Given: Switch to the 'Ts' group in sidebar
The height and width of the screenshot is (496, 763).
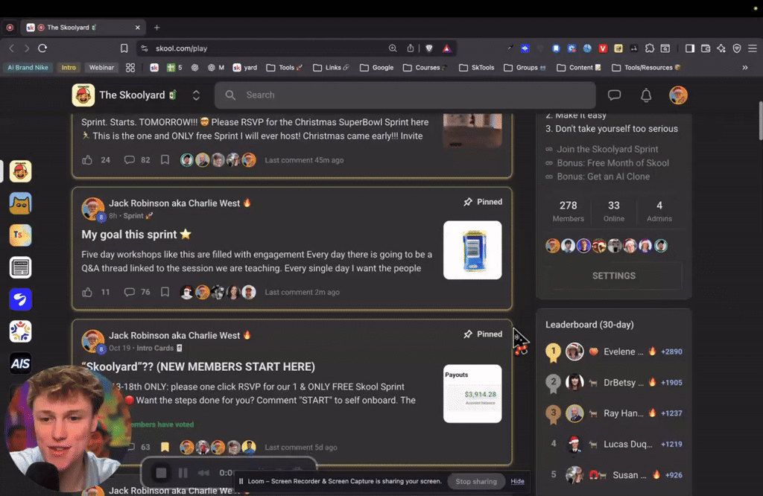Looking at the screenshot, I should pyautogui.click(x=20, y=235).
